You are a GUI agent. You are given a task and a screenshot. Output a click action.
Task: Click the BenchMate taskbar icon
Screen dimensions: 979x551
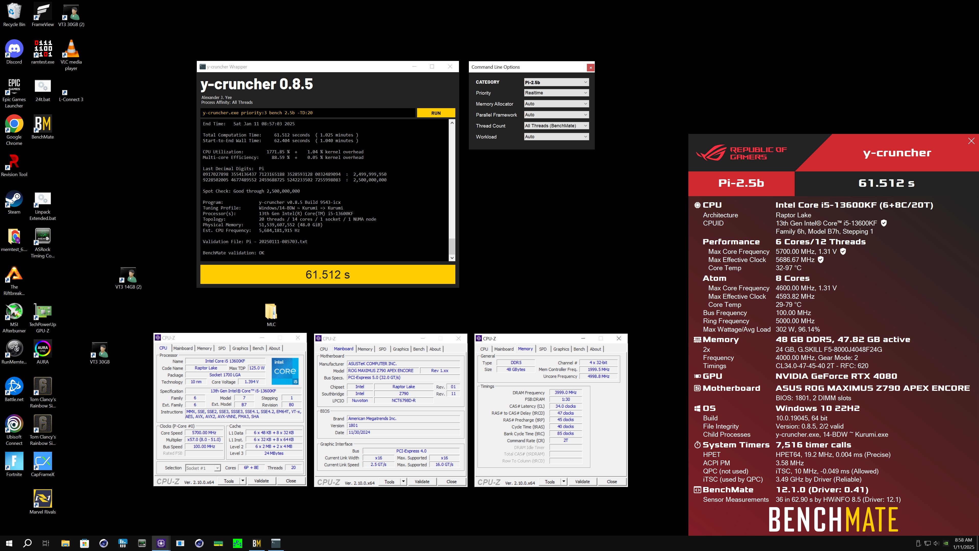(x=256, y=543)
